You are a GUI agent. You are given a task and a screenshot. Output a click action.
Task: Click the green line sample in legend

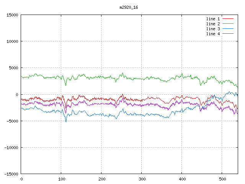(x=228, y=24)
